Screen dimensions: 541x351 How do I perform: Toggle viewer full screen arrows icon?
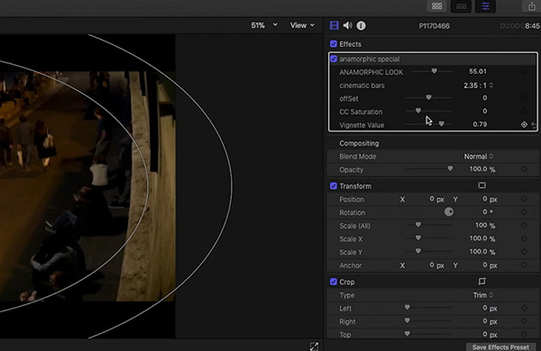point(314,346)
